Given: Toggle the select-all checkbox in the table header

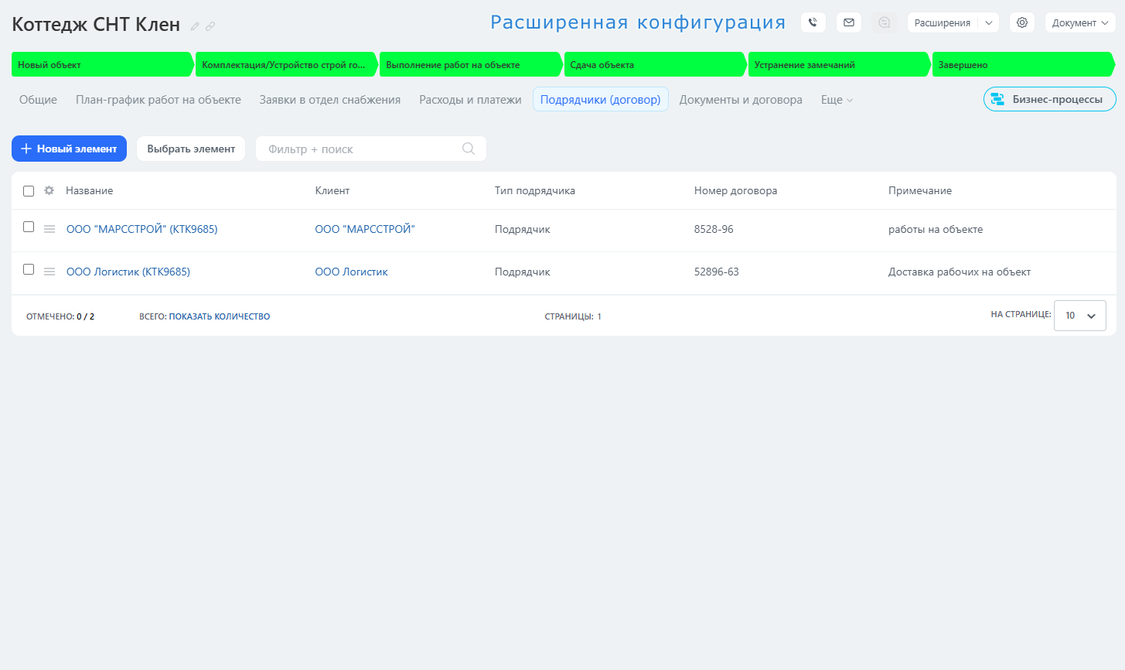Looking at the screenshot, I should pos(29,191).
